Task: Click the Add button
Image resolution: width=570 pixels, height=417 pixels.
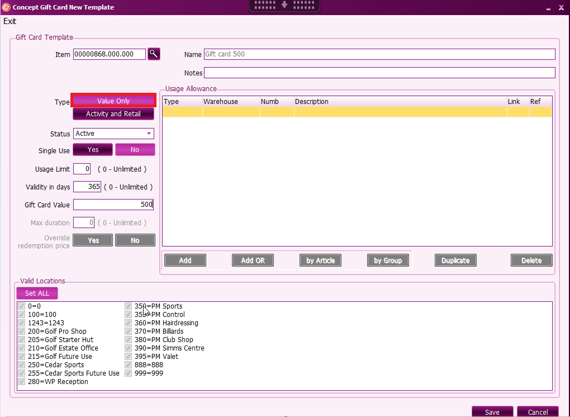Action: (185, 260)
